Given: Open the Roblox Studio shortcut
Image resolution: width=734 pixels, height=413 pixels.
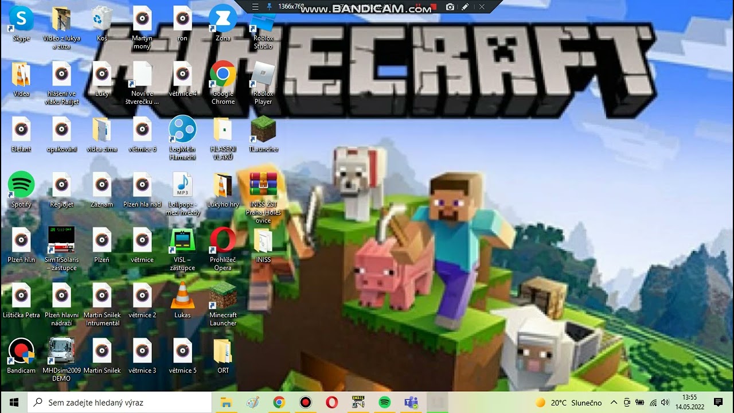Looking at the screenshot, I should tap(263, 28).
